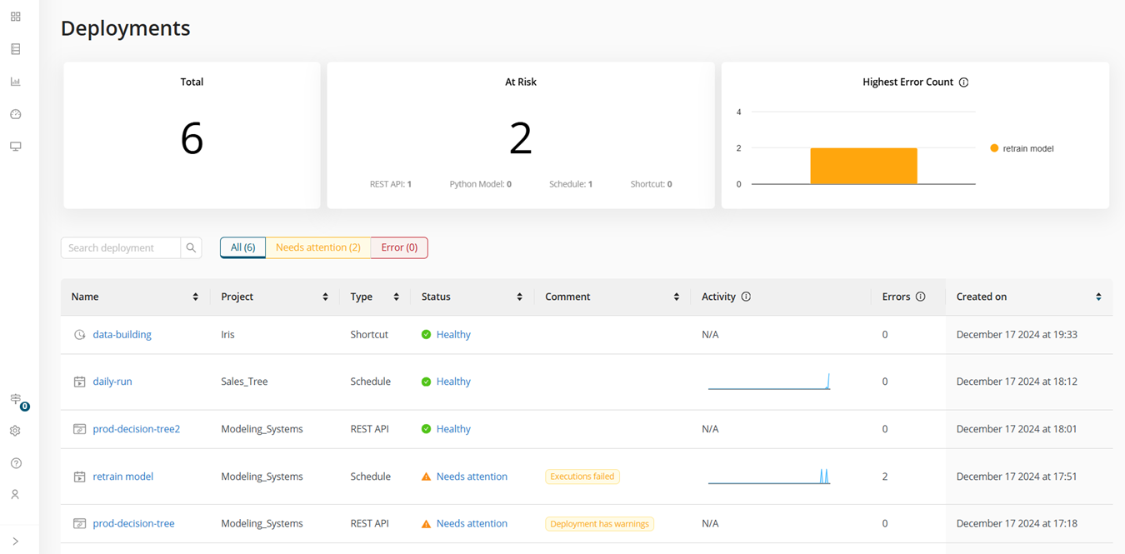
Task: Click the green healthy icon for prod-decision-tree2
Action: click(x=426, y=429)
